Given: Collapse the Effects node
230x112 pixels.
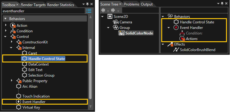Looking at the screenshot, I should (163, 44).
